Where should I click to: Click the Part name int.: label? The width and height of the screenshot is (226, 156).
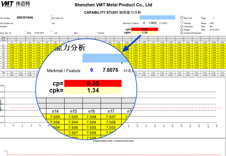click(x=58, y=18)
